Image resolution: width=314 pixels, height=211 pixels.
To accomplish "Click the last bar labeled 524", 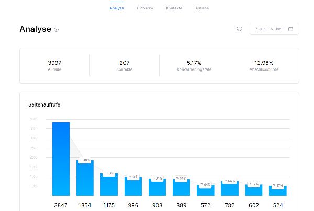I will coord(278,191).
